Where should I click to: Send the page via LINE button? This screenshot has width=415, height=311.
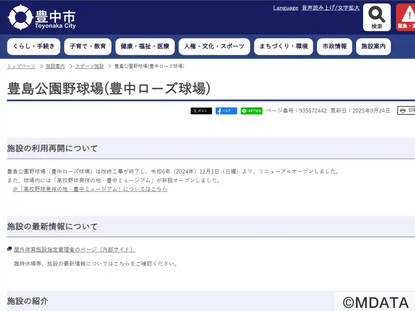click(x=252, y=111)
